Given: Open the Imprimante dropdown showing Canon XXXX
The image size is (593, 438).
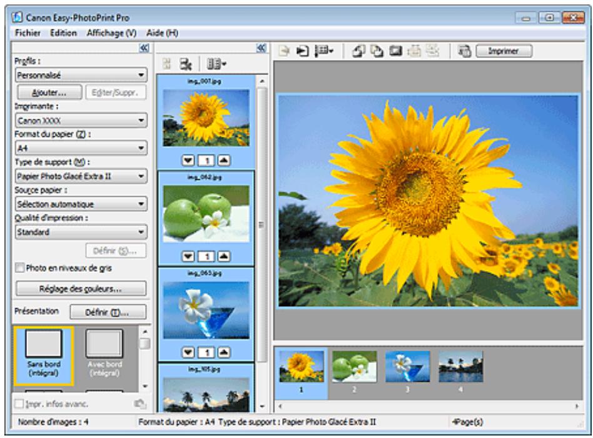Looking at the screenshot, I should [x=81, y=121].
